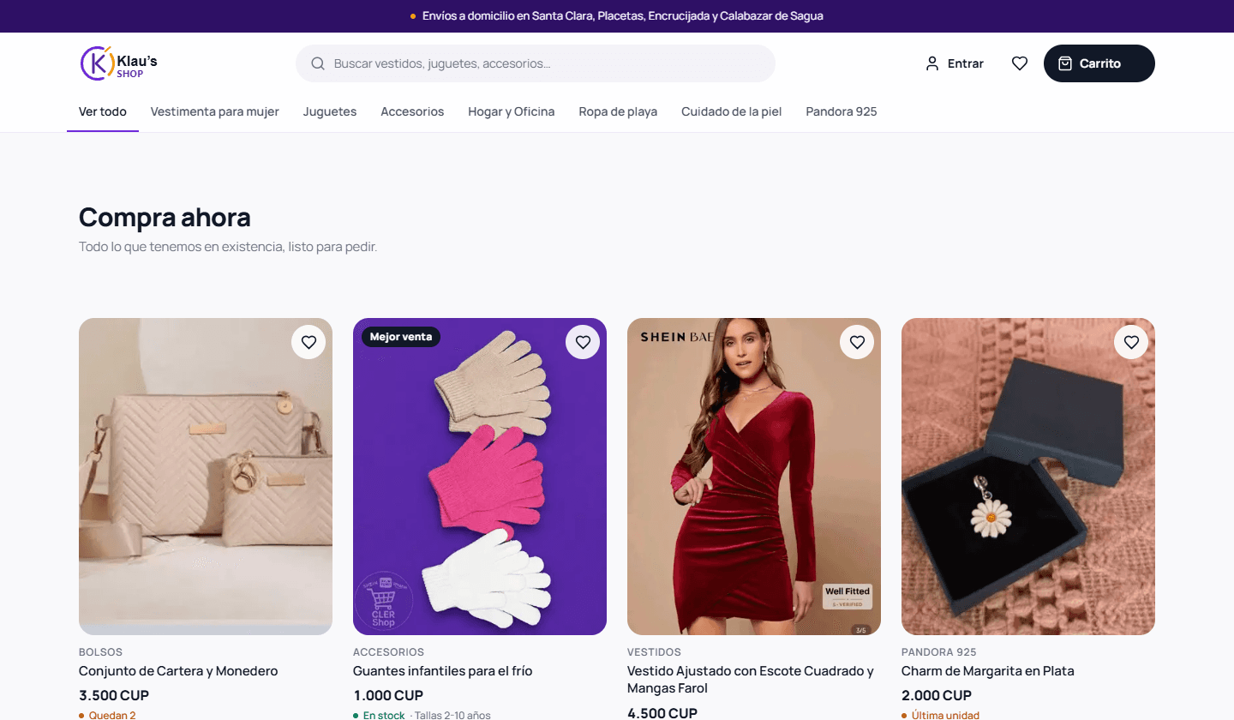The image size is (1234, 720).
Task: Go to Cuidado de la piel category
Action: pyautogui.click(x=732, y=111)
